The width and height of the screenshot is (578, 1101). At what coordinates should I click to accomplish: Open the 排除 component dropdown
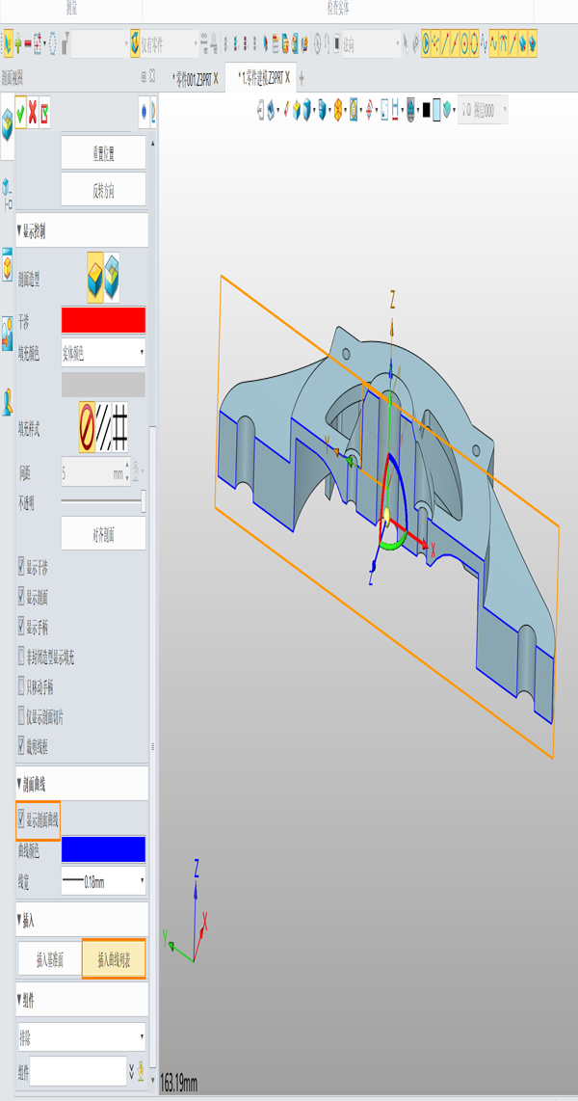pyautogui.click(x=81, y=1036)
